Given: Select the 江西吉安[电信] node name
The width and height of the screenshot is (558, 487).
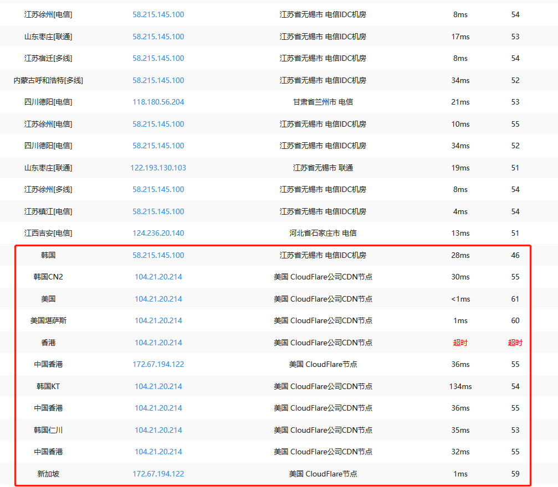Looking at the screenshot, I should pos(48,233).
